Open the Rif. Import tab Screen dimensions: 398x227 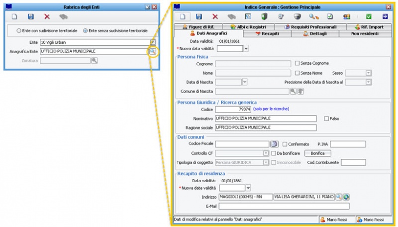(369, 27)
